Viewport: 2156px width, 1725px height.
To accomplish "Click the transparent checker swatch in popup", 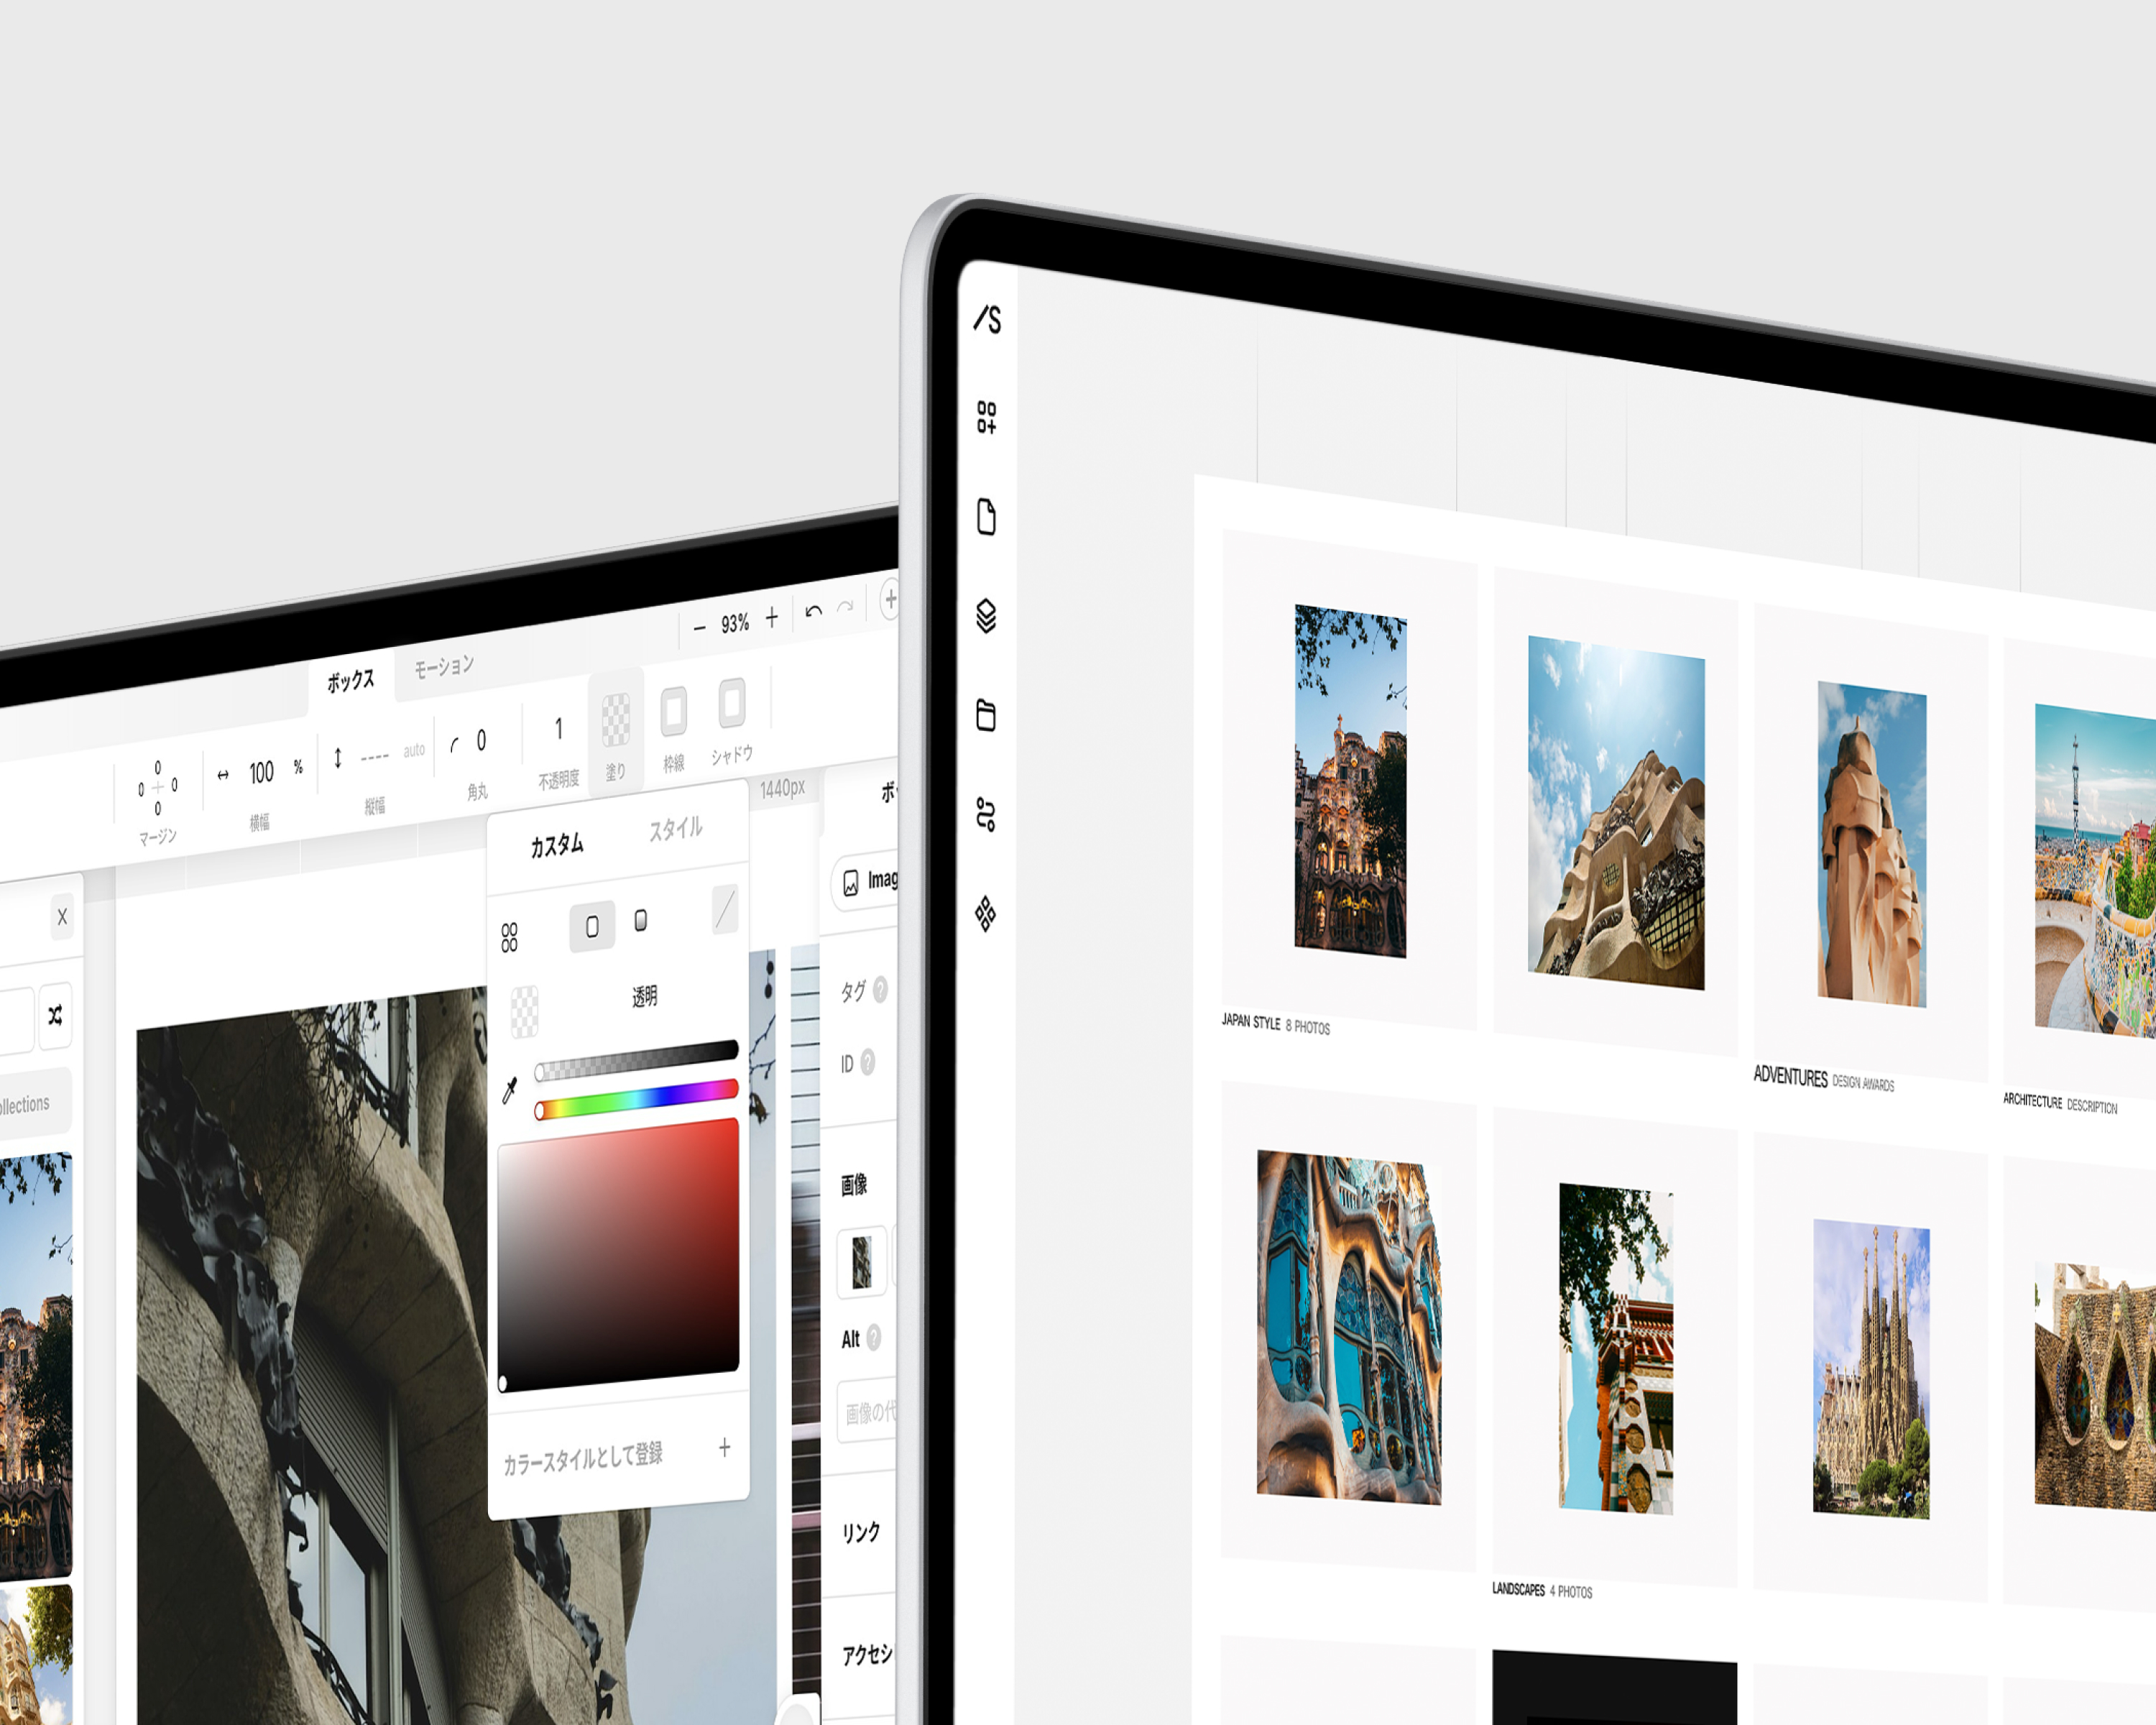I will [x=524, y=1012].
